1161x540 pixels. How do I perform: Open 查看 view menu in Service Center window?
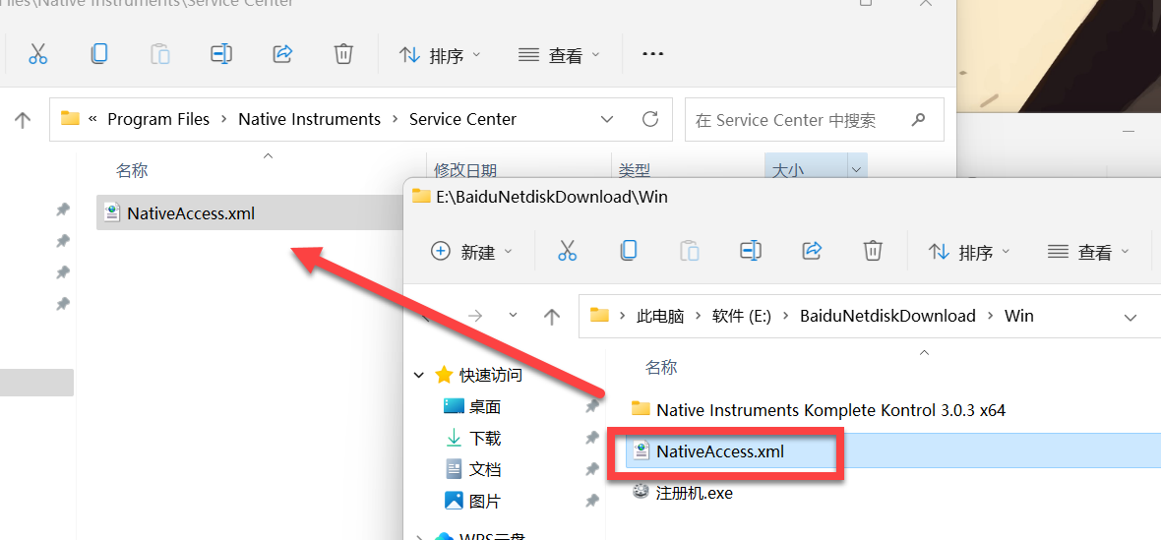pyautogui.click(x=558, y=55)
